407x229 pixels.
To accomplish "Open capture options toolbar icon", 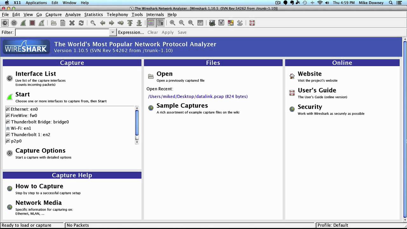I will pos(14,23).
